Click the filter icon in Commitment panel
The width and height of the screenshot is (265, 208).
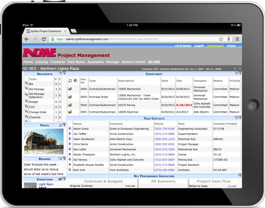pos(236,73)
